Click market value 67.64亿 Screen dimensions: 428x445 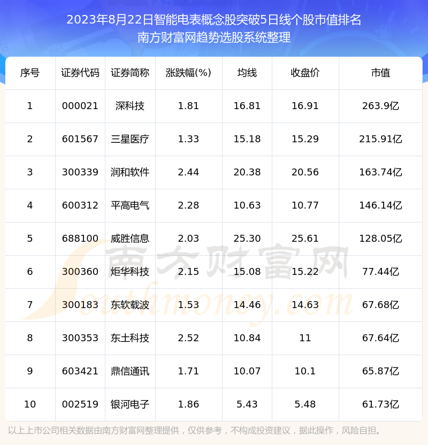380,338
